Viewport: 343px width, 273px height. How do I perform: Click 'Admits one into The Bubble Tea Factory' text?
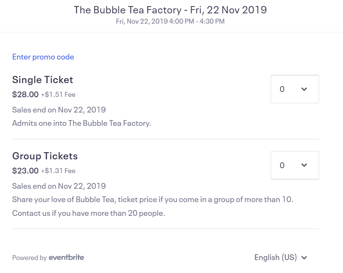[81, 124]
